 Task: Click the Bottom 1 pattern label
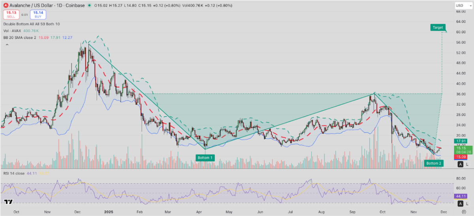205,158
